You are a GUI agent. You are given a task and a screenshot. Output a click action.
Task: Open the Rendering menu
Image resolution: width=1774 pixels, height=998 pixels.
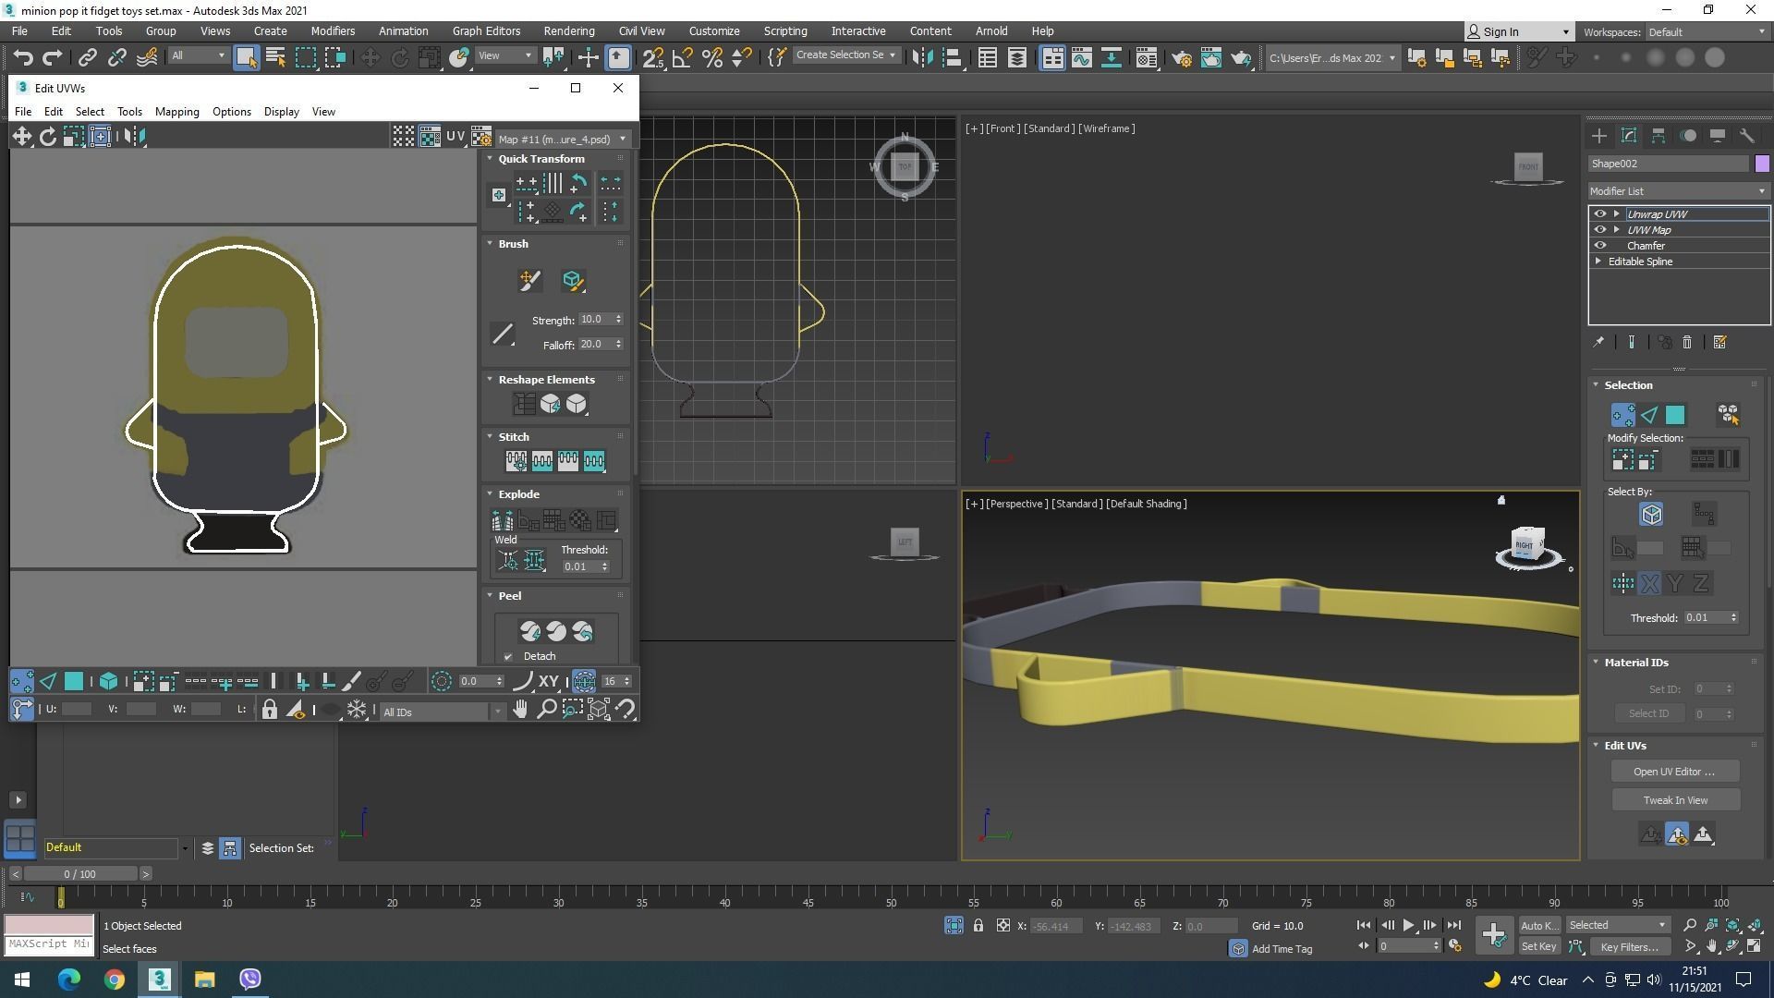[568, 30]
